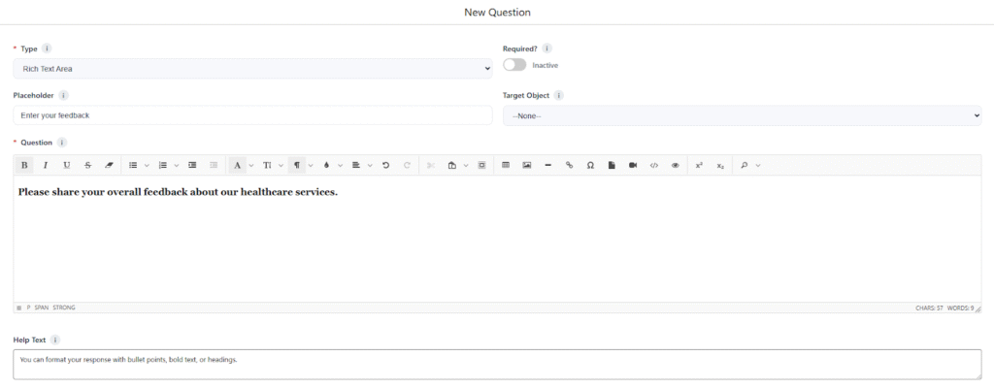The image size is (994, 389).
Task: Click the underline icon
Action: [67, 166]
